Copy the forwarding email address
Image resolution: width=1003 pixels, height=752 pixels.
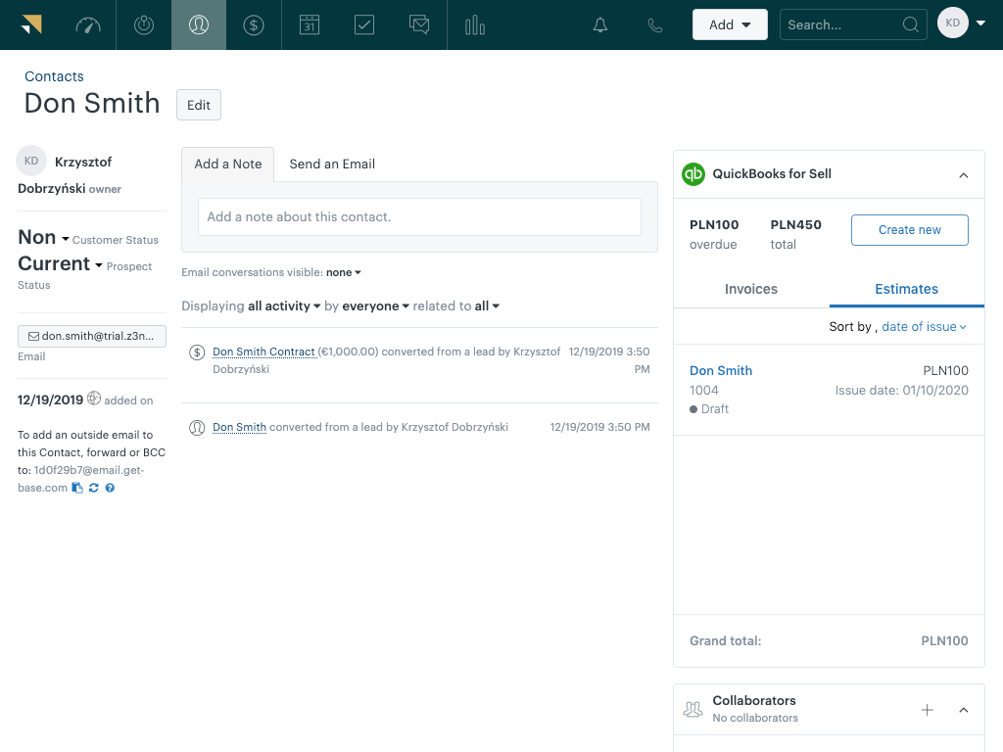77,487
